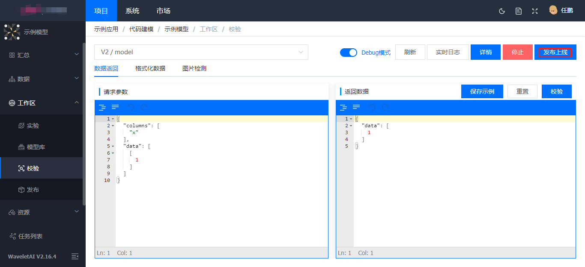Click the 发布上线 button

coord(555,52)
